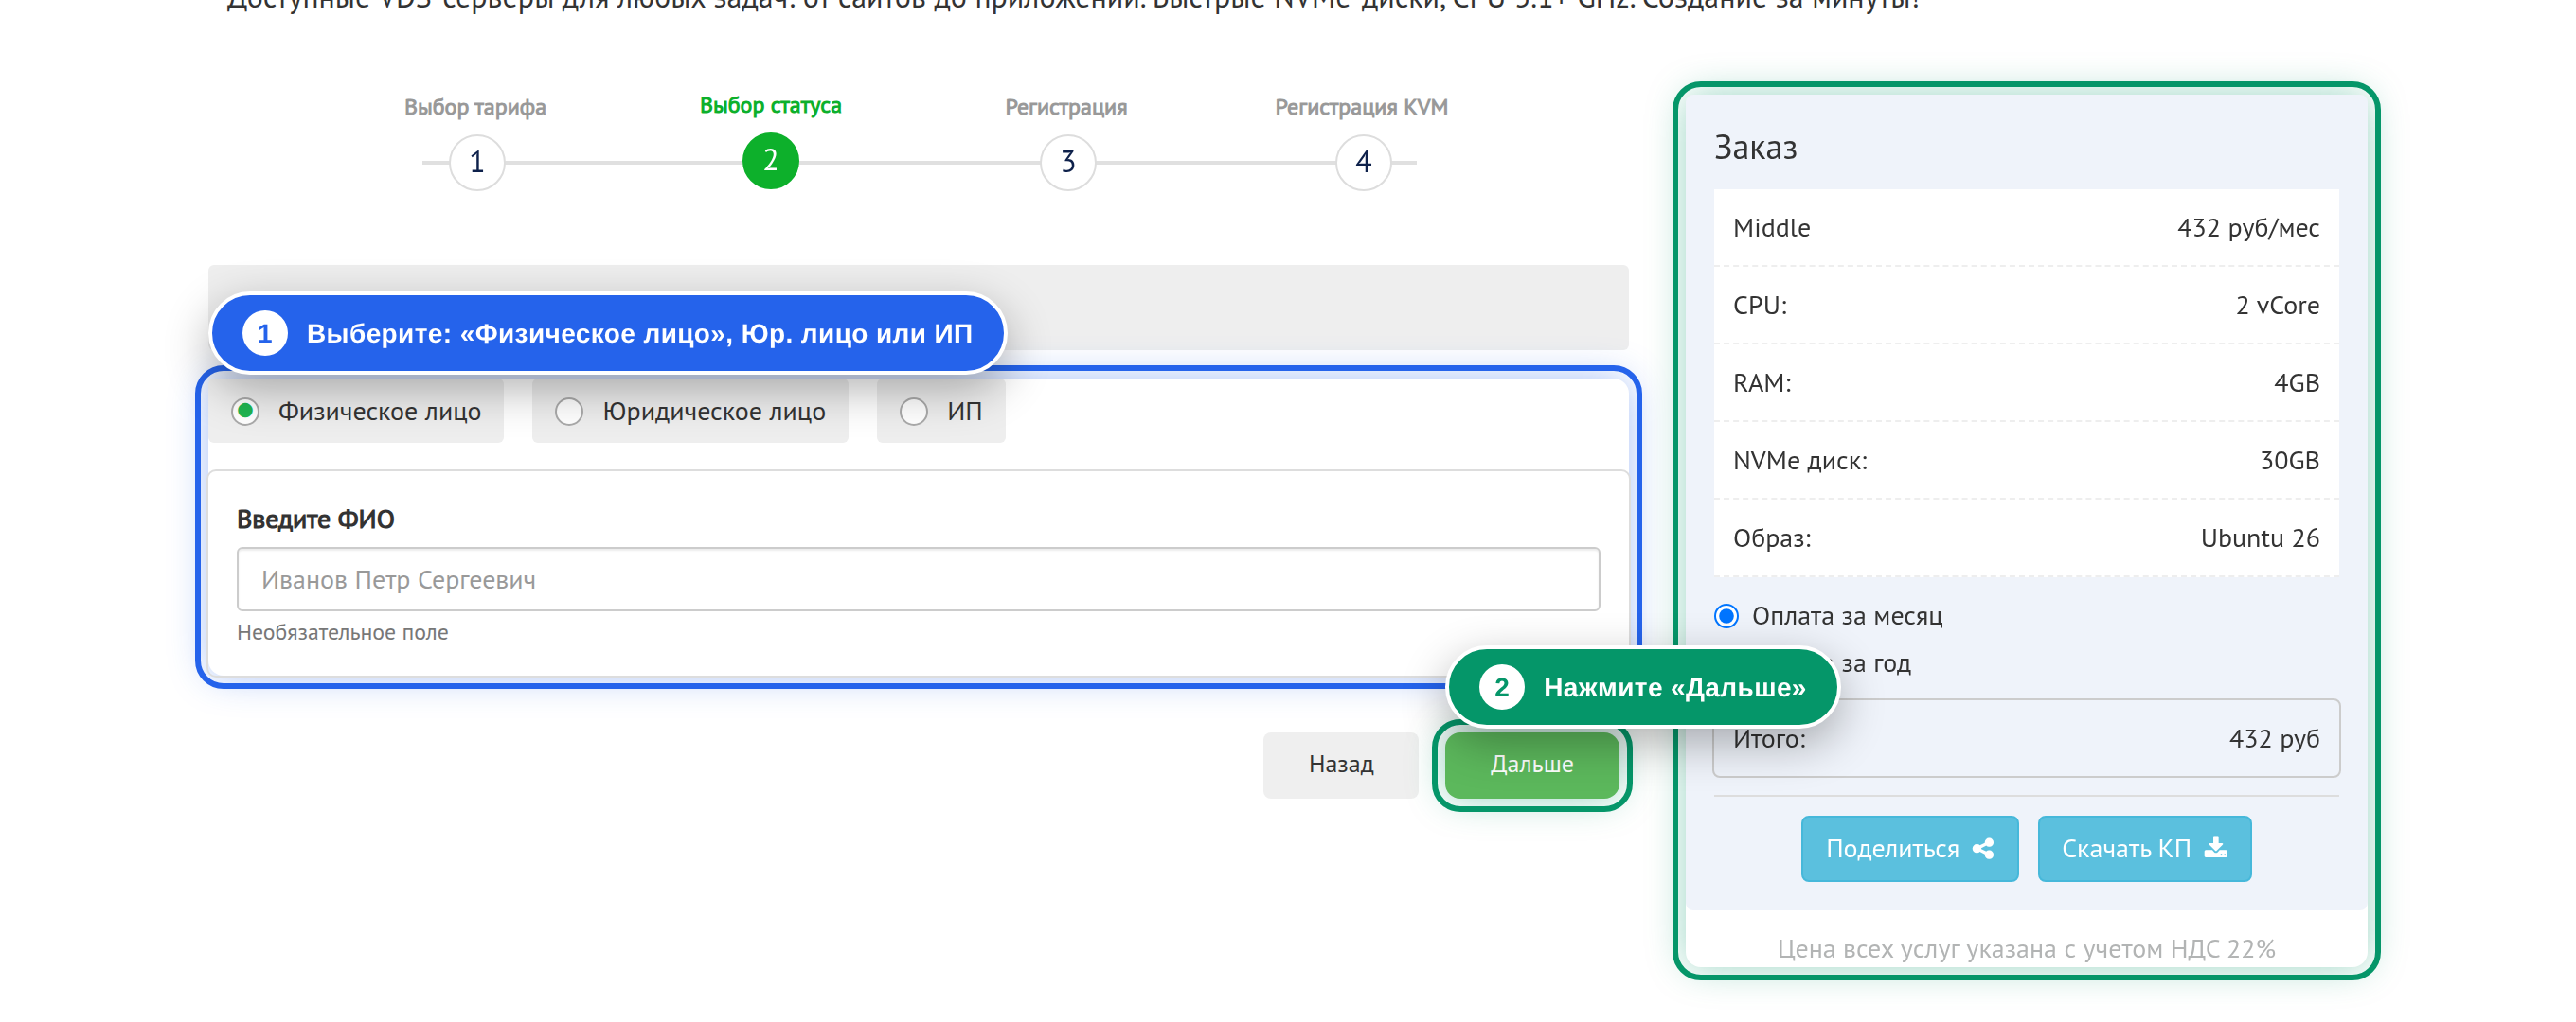Click the НДС 22% price note
This screenshot has width=2576, height=1022.
tap(2025, 948)
